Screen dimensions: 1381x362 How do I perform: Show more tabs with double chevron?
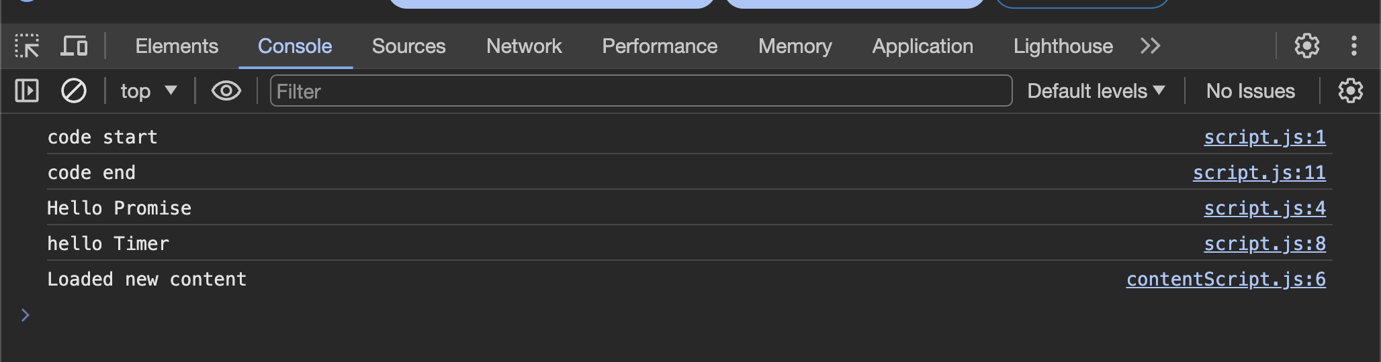[1150, 46]
